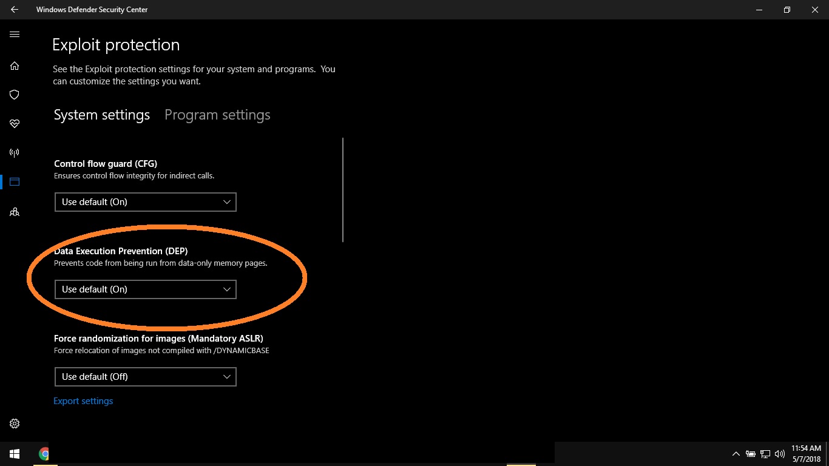Go back with the arrow in title bar
The width and height of the screenshot is (829, 466).
click(x=15, y=10)
